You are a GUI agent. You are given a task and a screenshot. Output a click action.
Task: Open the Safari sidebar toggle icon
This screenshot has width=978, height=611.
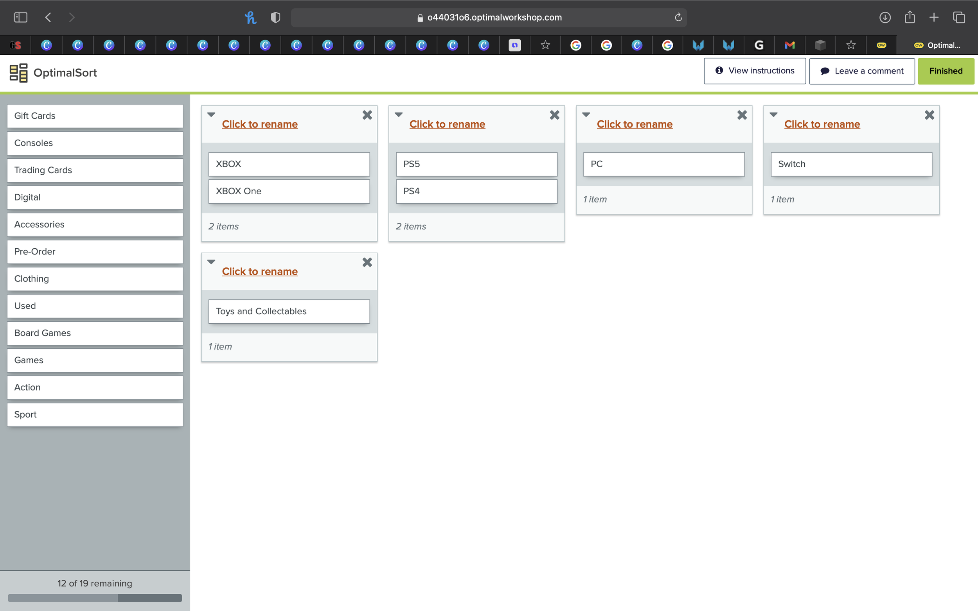tap(21, 17)
